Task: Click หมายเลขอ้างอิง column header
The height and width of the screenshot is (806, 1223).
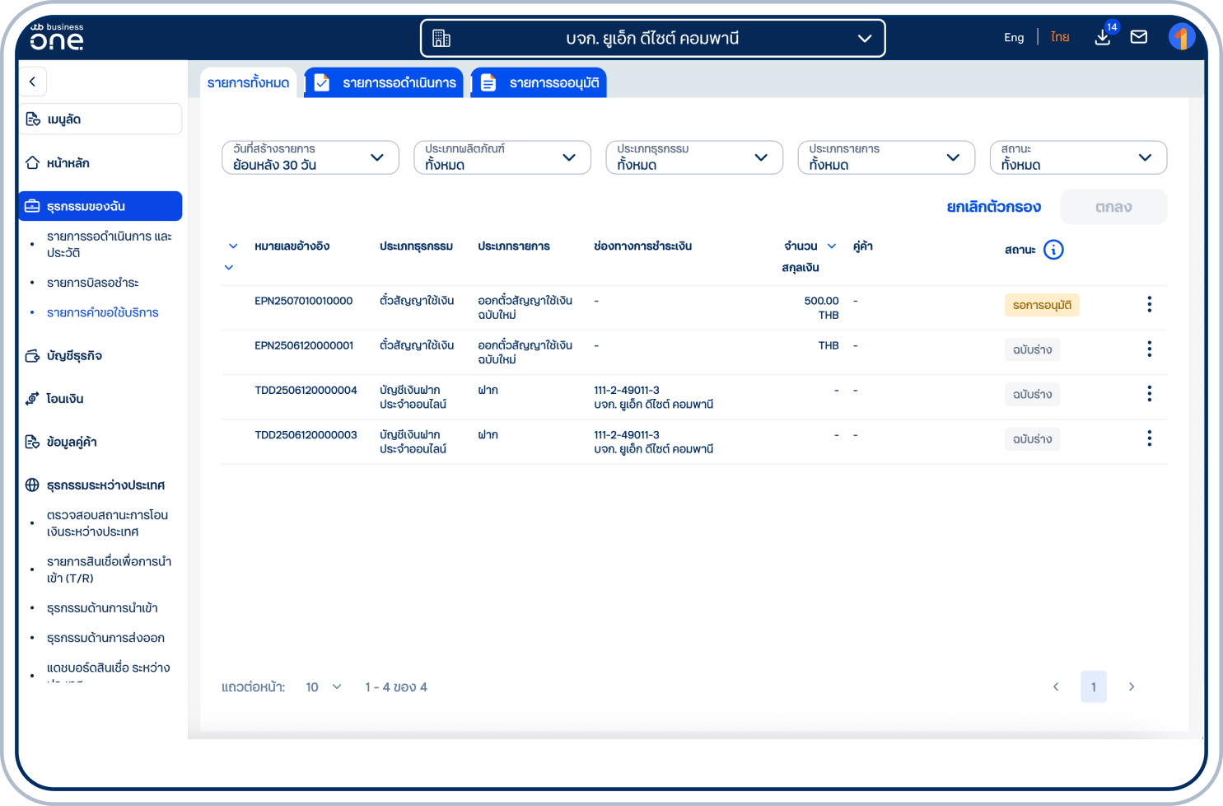Action: [x=292, y=246]
